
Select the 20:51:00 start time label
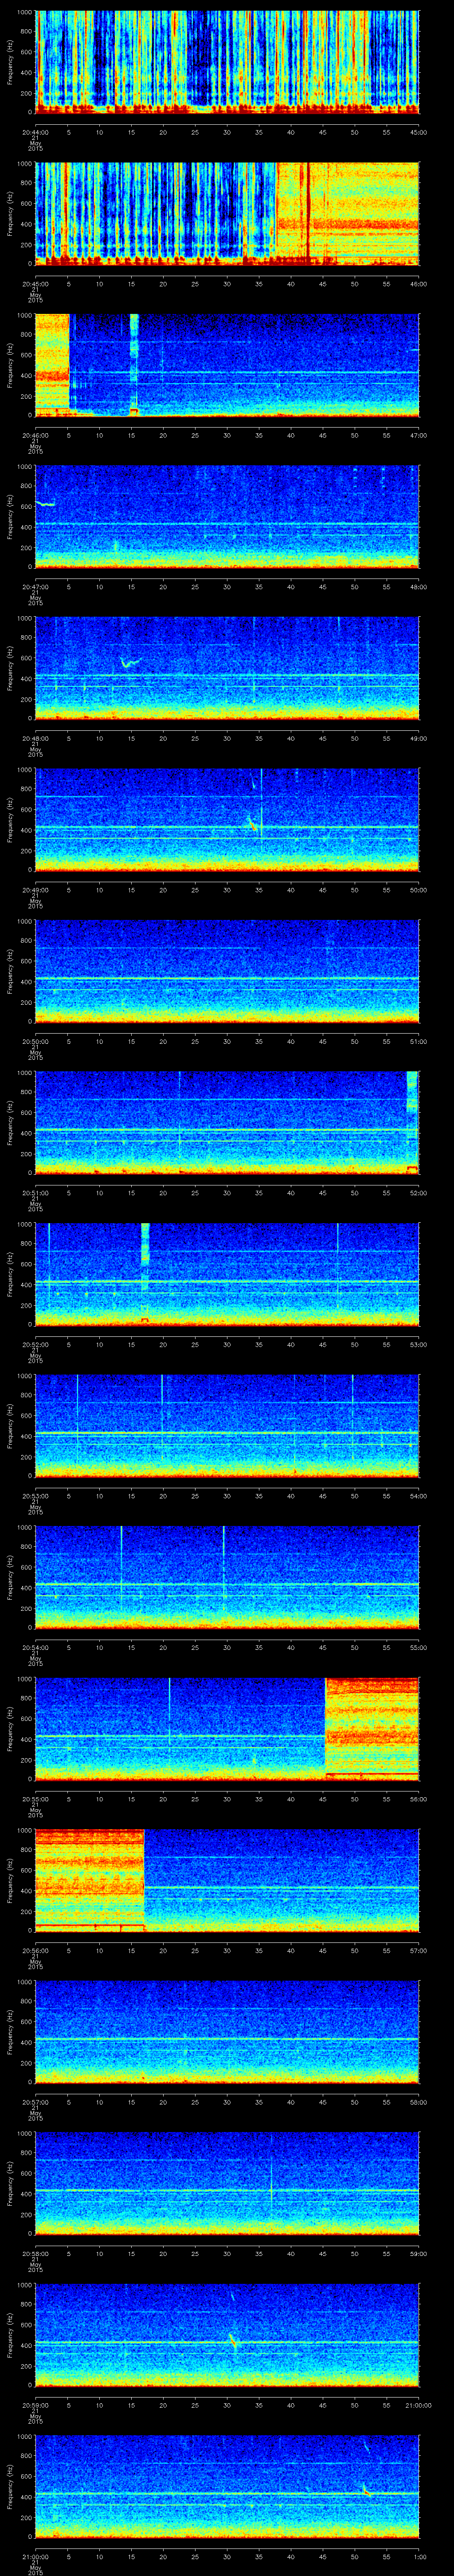point(36,1193)
